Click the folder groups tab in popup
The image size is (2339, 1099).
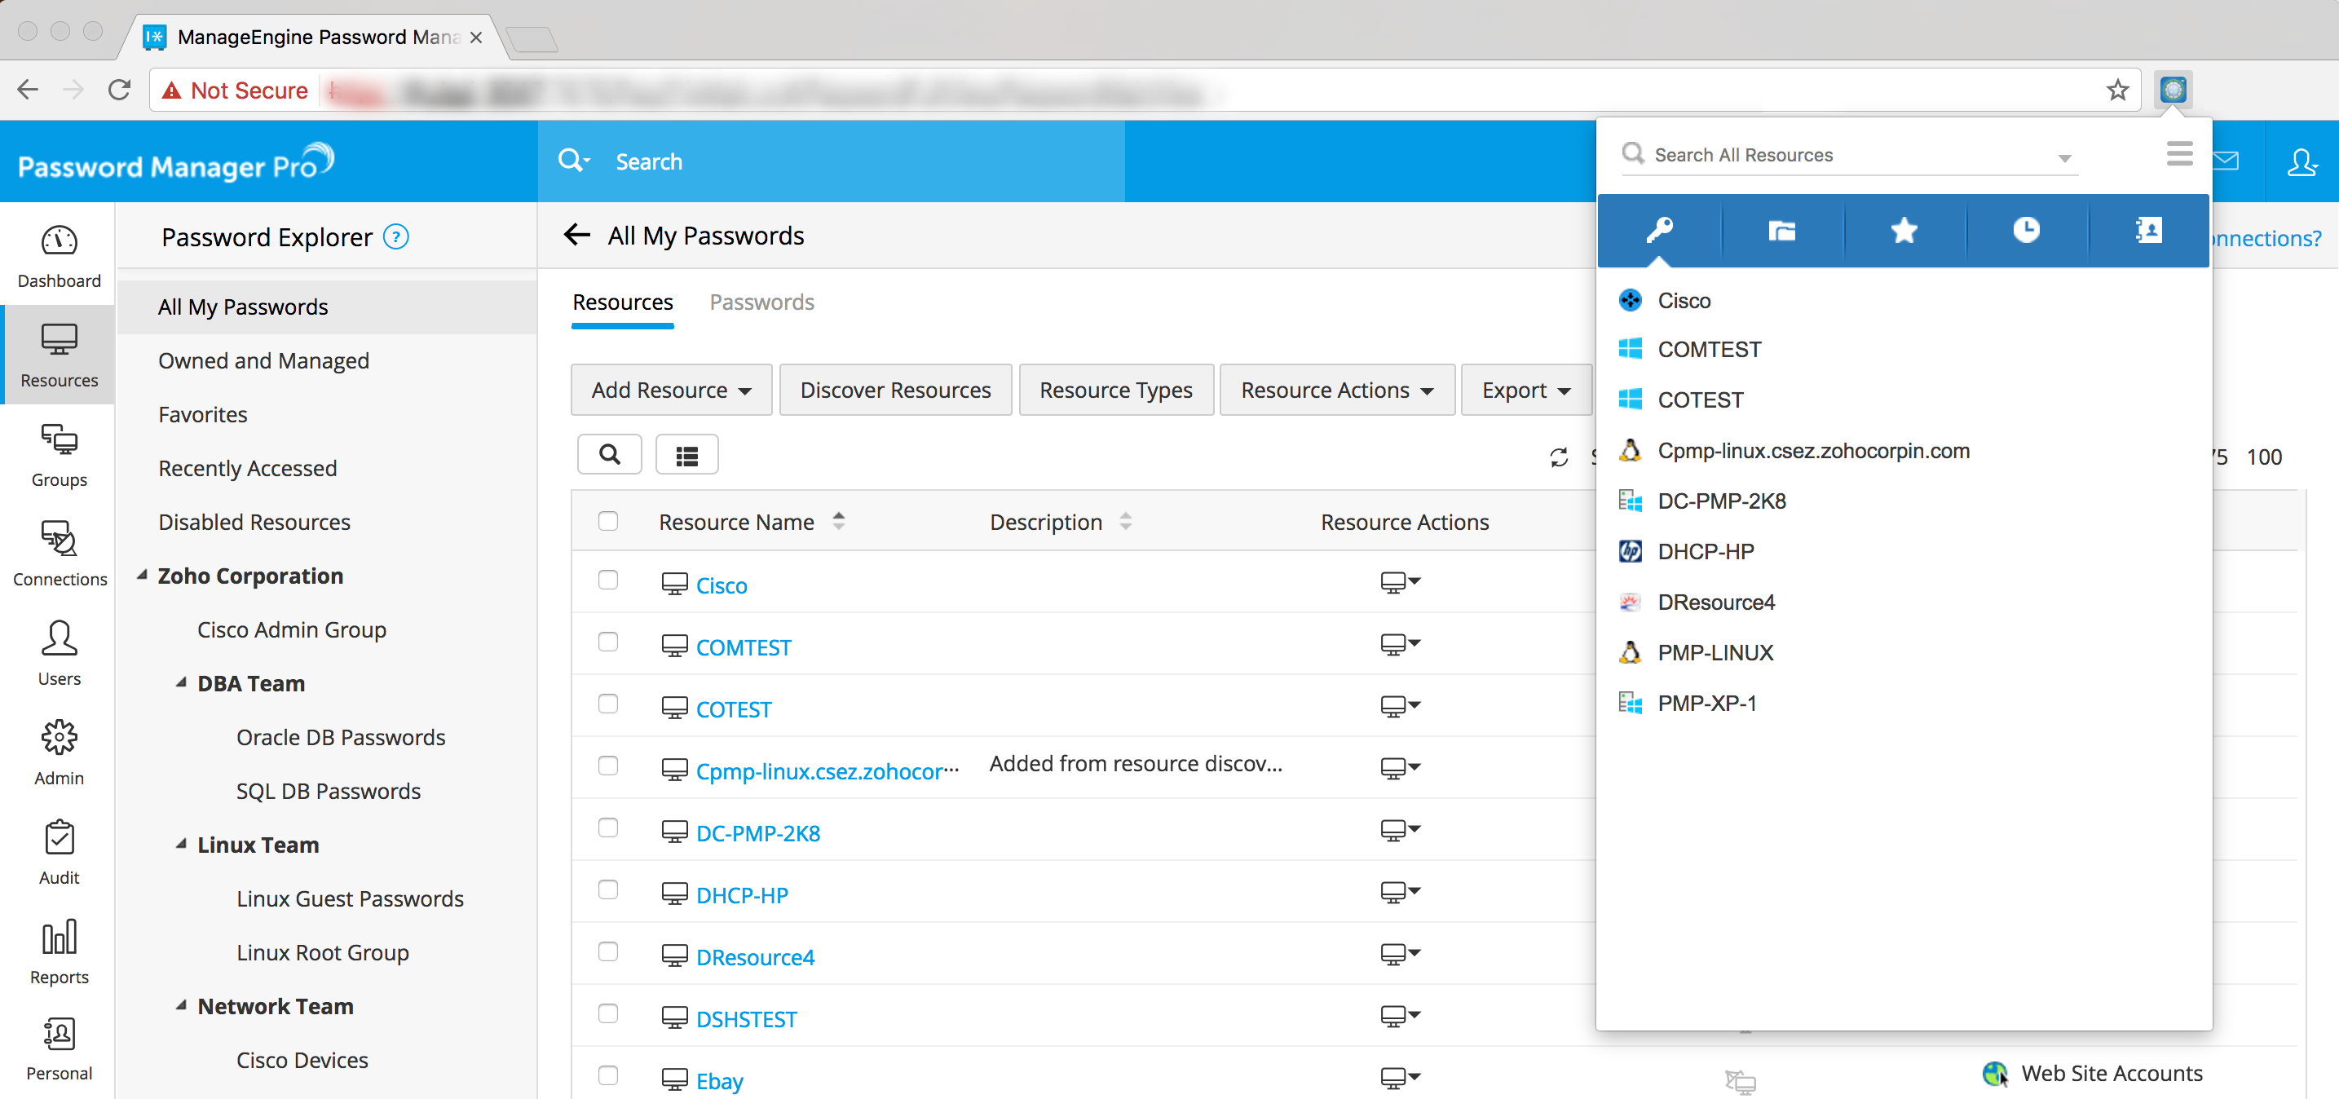pyautogui.click(x=1781, y=231)
